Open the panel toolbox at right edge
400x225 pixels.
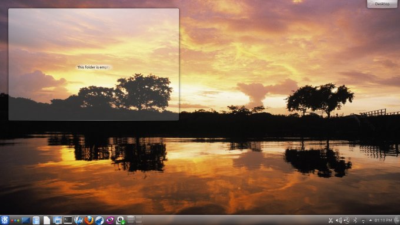click(397, 220)
